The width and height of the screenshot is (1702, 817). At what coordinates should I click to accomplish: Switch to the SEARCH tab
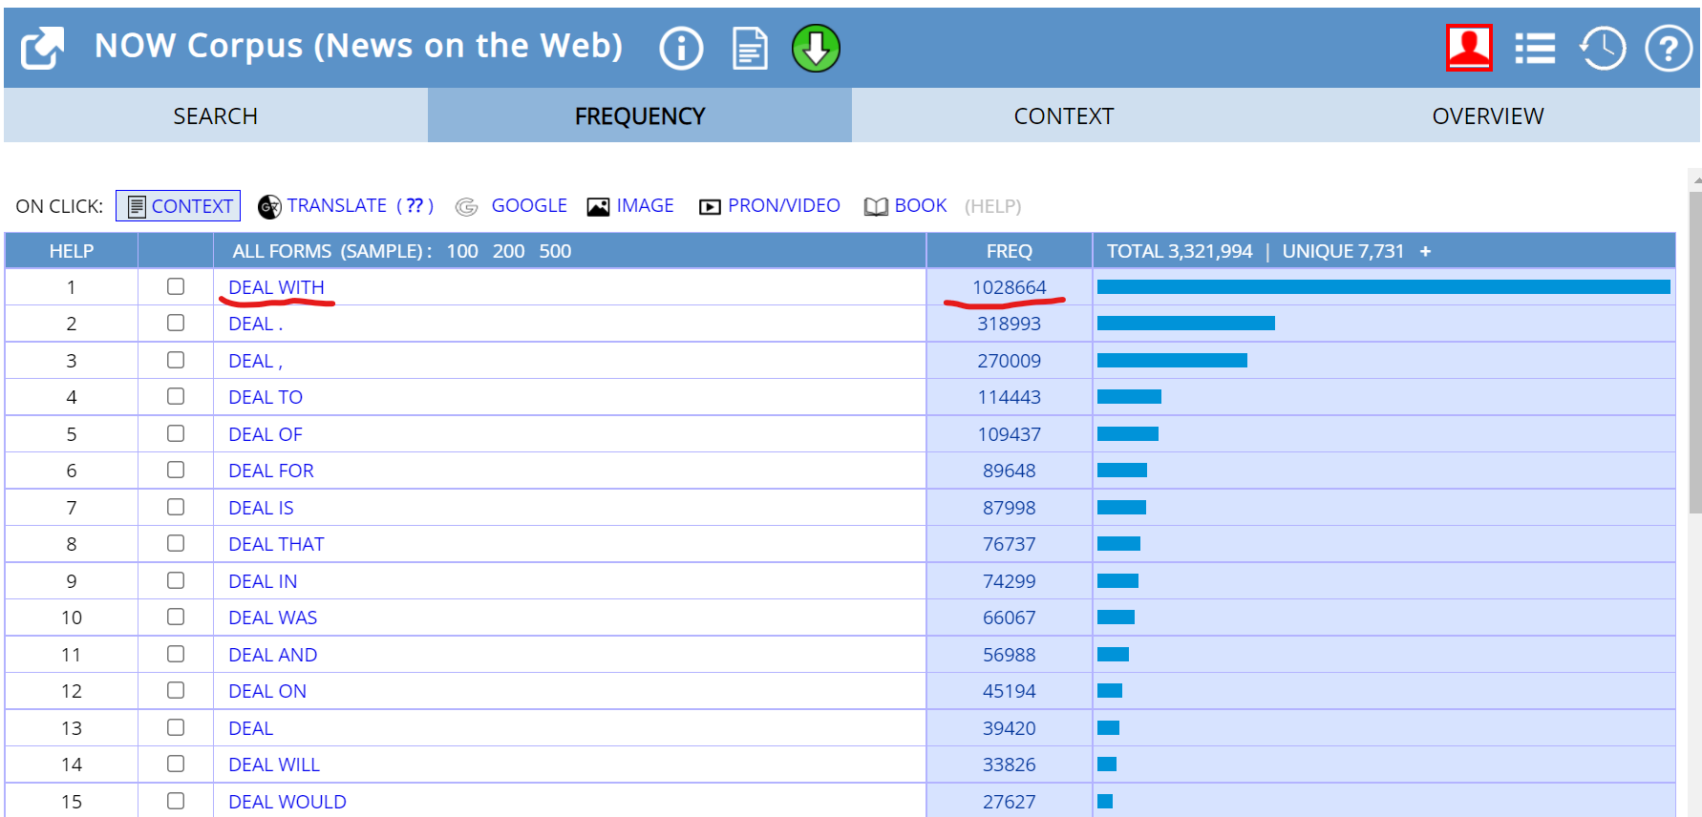215,115
